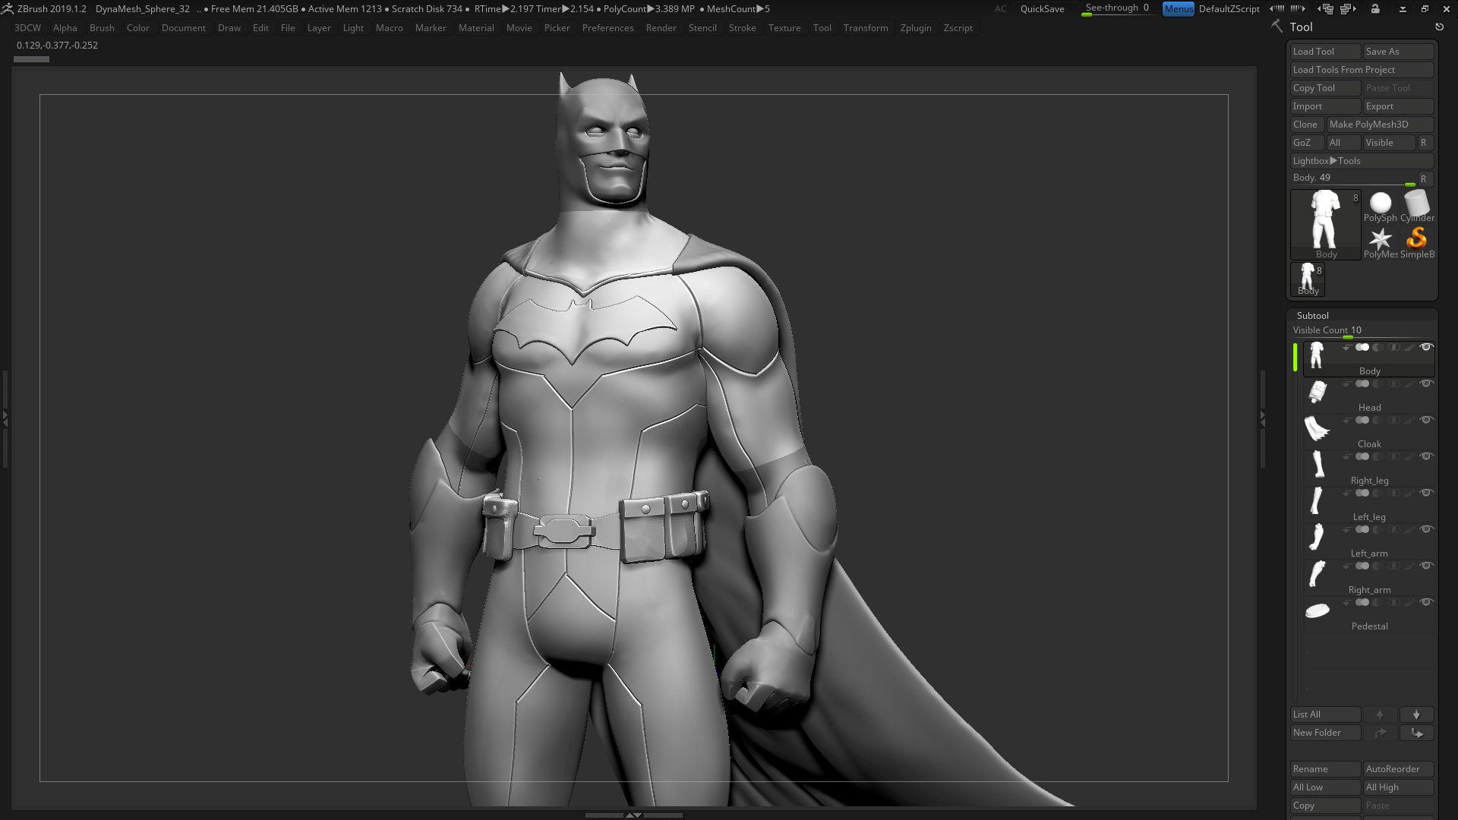Click the GoZ button
The height and width of the screenshot is (820, 1458).
point(1306,143)
